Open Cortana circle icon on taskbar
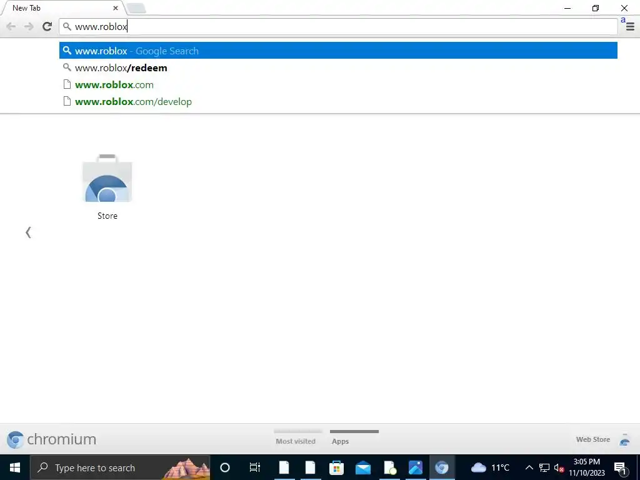Image resolution: width=640 pixels, height=480 pixels. [x=225, y=467]
